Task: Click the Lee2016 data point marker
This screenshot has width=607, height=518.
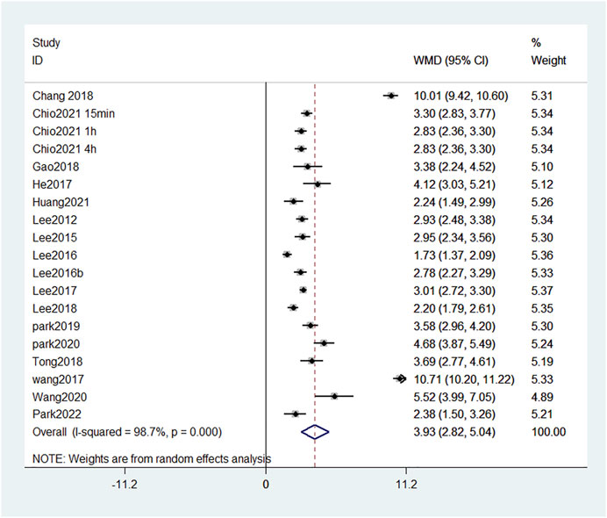Action: tap(287, 255)
